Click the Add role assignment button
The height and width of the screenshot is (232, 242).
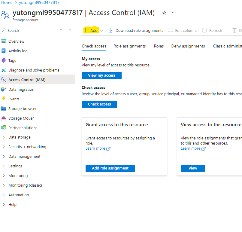[x=110, y=168]
